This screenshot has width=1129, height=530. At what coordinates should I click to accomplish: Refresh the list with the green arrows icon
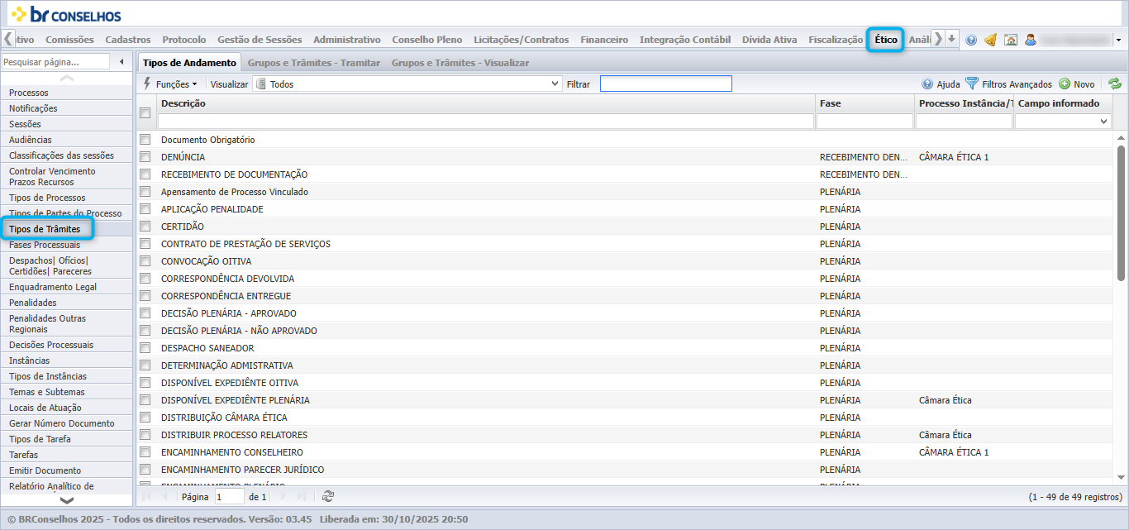pyautogui.click(x=1115, y=84)
